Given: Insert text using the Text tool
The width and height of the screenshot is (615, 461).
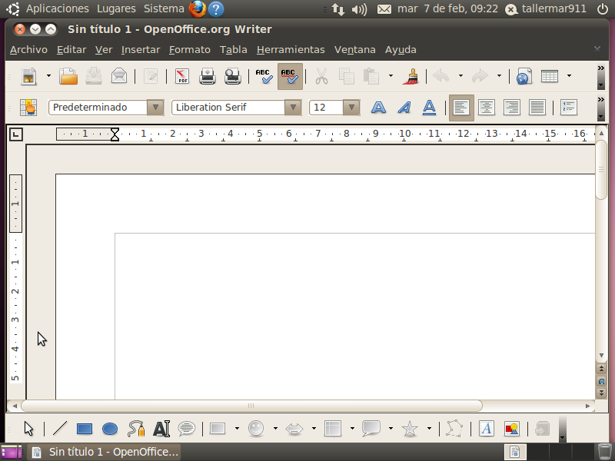Looking at the screenshot, I should click(161, 429).
